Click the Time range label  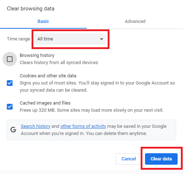pyautogui.click(x=18, y=39)
